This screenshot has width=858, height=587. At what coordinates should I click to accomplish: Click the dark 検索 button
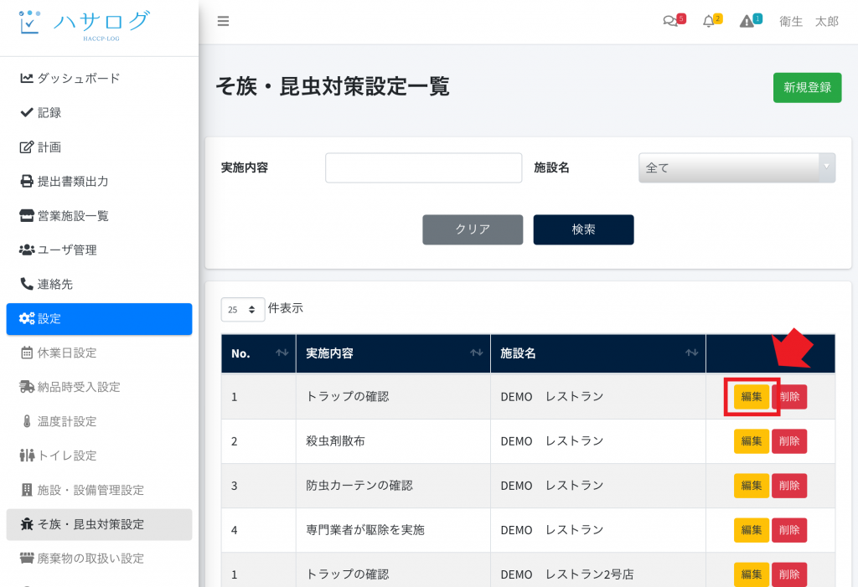click(x=583, y=229)
